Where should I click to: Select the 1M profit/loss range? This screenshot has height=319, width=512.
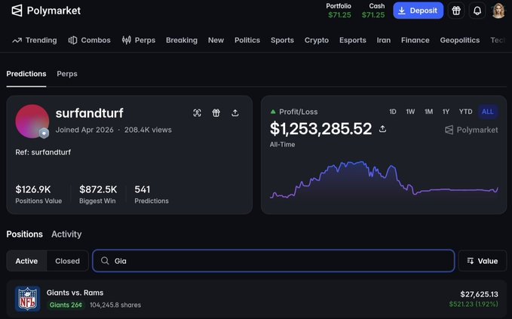[x=429, y=112]
